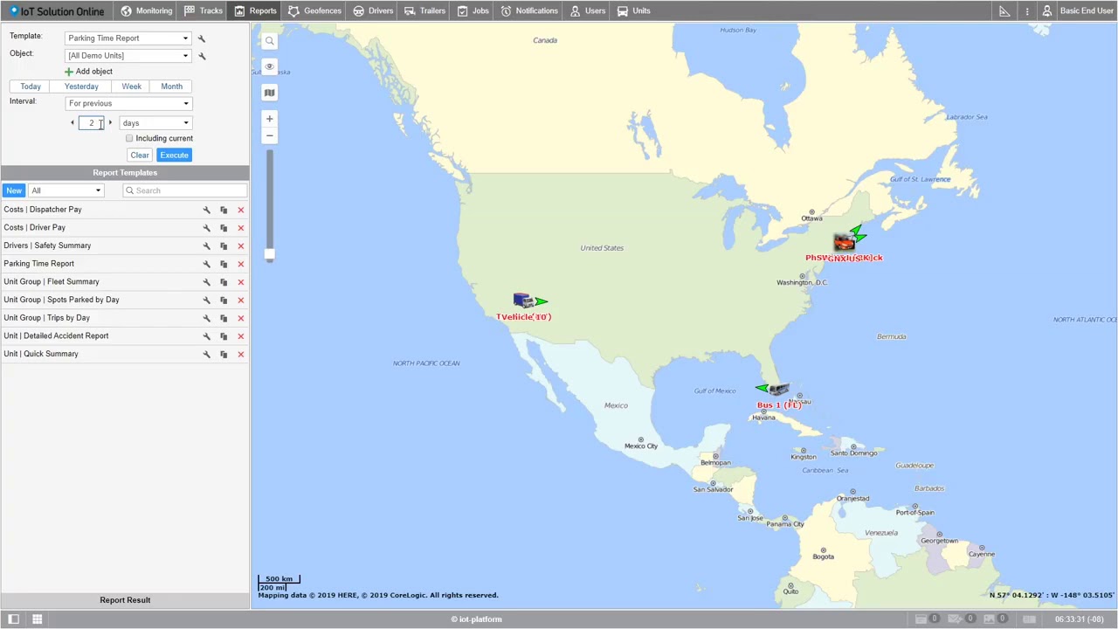
Task: Toggle the map visibility eye icon
Action: (269, 66)
